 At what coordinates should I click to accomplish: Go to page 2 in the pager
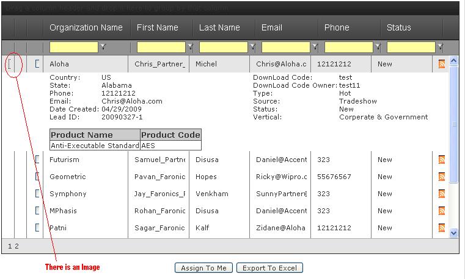[16, 246]
